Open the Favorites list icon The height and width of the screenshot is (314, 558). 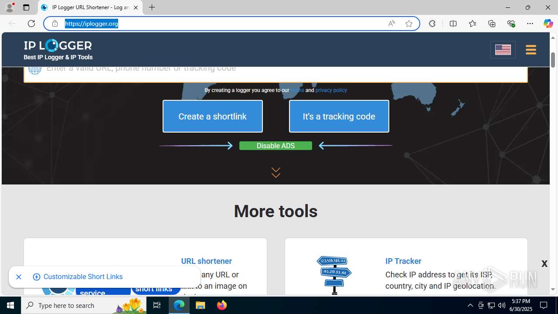click(472, 24)
